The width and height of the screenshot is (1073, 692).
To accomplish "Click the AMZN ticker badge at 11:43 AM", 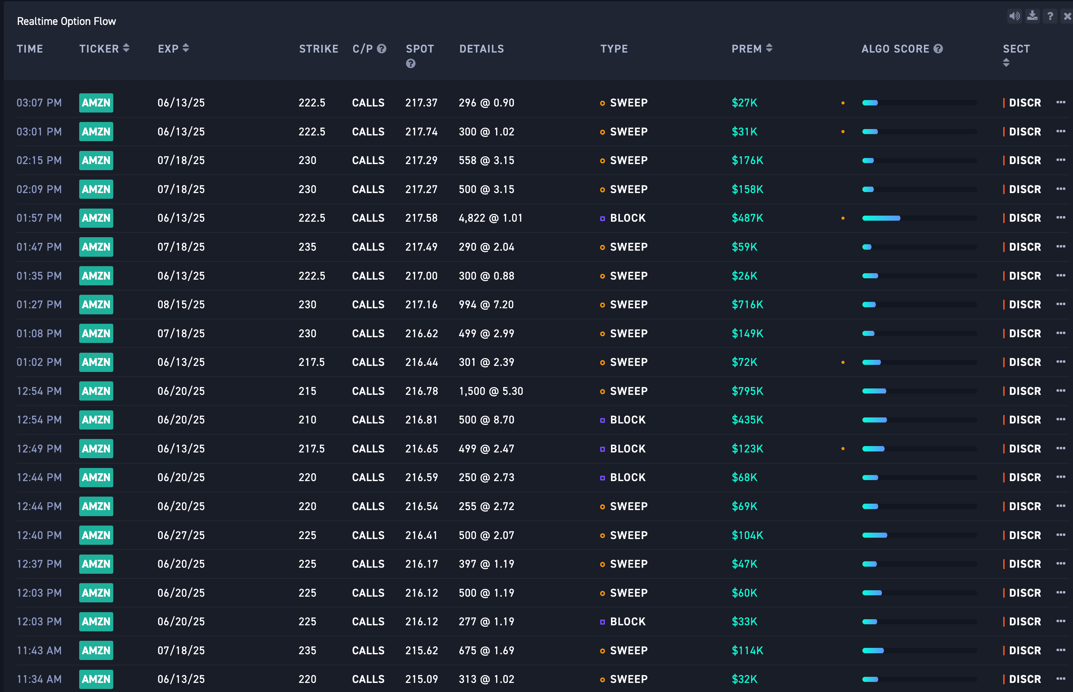I will click(x=96, y=650).
